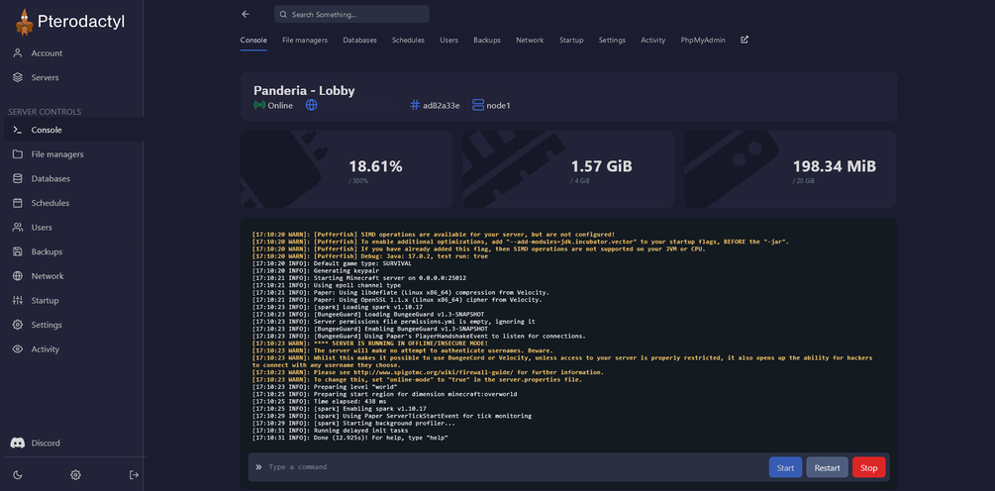Click the ad82a33e server ID text

(x=441, y=105)
